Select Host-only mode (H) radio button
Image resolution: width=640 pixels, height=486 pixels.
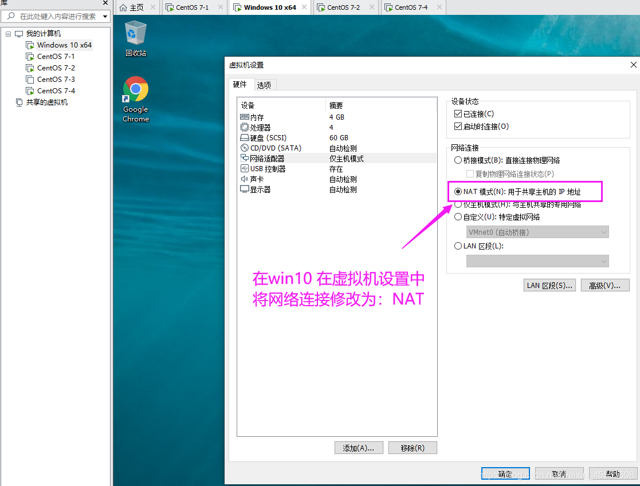458,204
